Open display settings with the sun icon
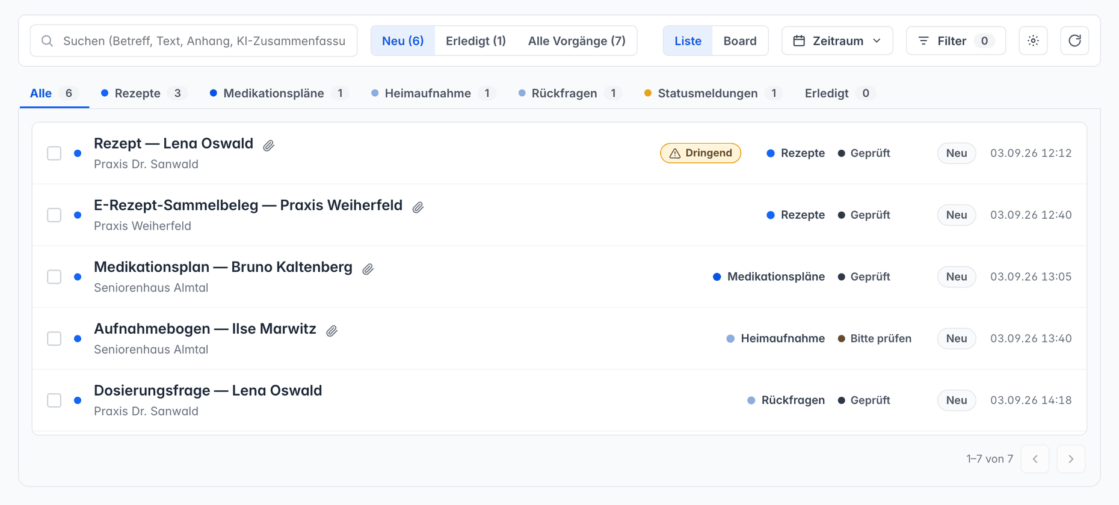Image resolution: width=1119 pixels, height=505 pixels. click(x=1033, y=41)
